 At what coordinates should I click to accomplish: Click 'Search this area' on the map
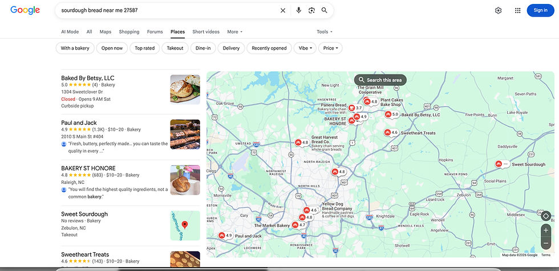[x=380, y=80]
